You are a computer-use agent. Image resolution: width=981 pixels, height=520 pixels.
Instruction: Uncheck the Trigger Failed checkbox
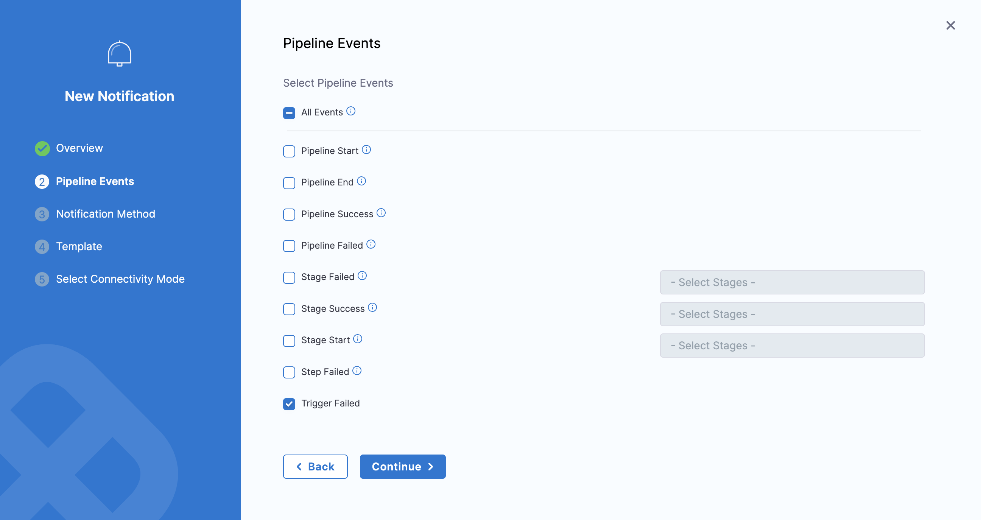[289, 404]
